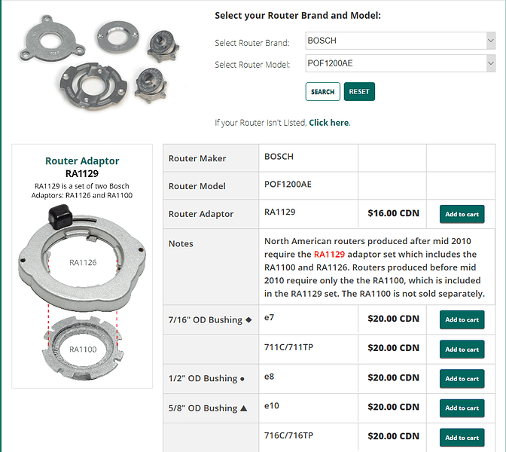Viewport: 506px width, 452px height.
Task: Click the SEARCH button
Action: point(323,92)
